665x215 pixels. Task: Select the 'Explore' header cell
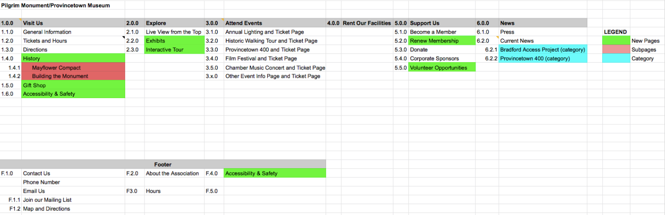point(174,23)
